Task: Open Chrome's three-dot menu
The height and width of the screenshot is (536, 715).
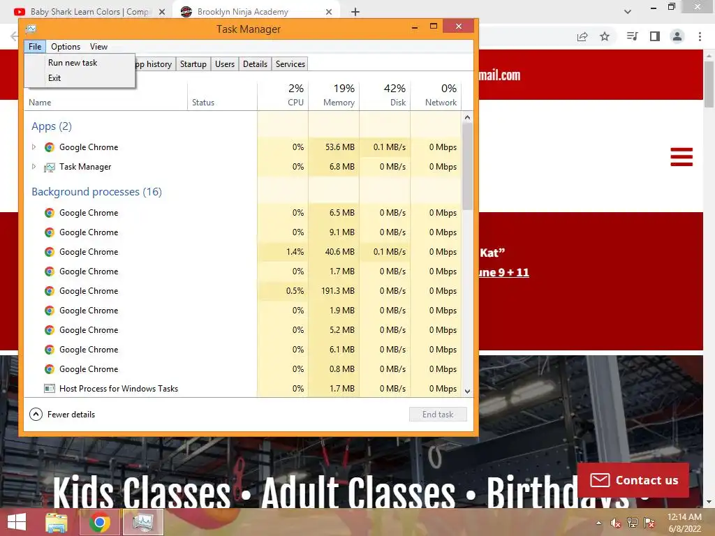Action: point(700,36)
